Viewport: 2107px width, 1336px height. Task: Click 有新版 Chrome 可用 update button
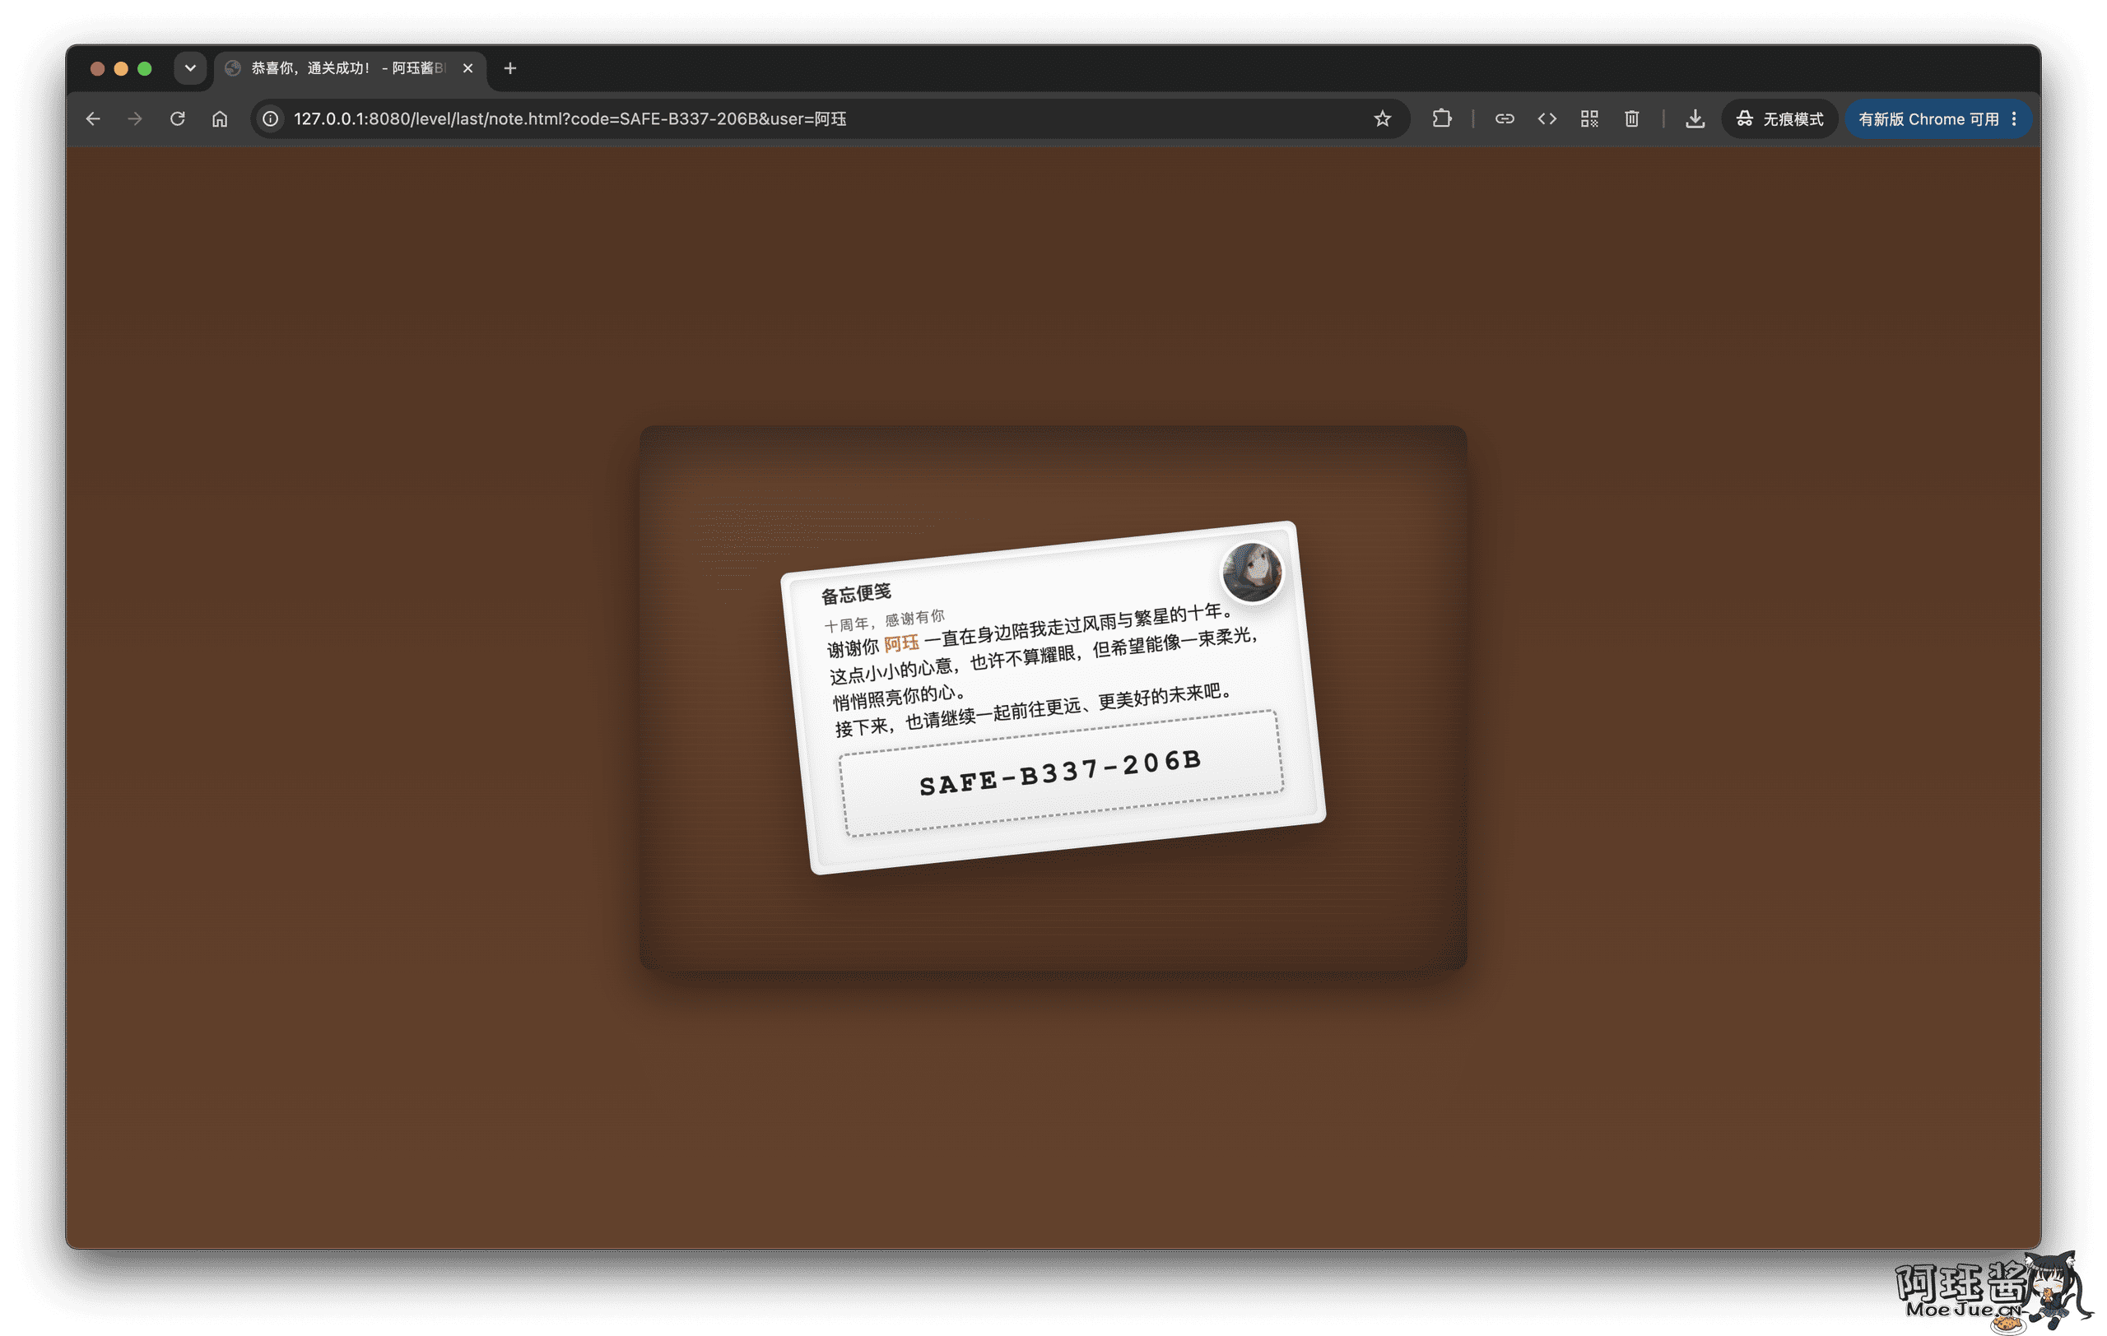tap(1937, 118)
